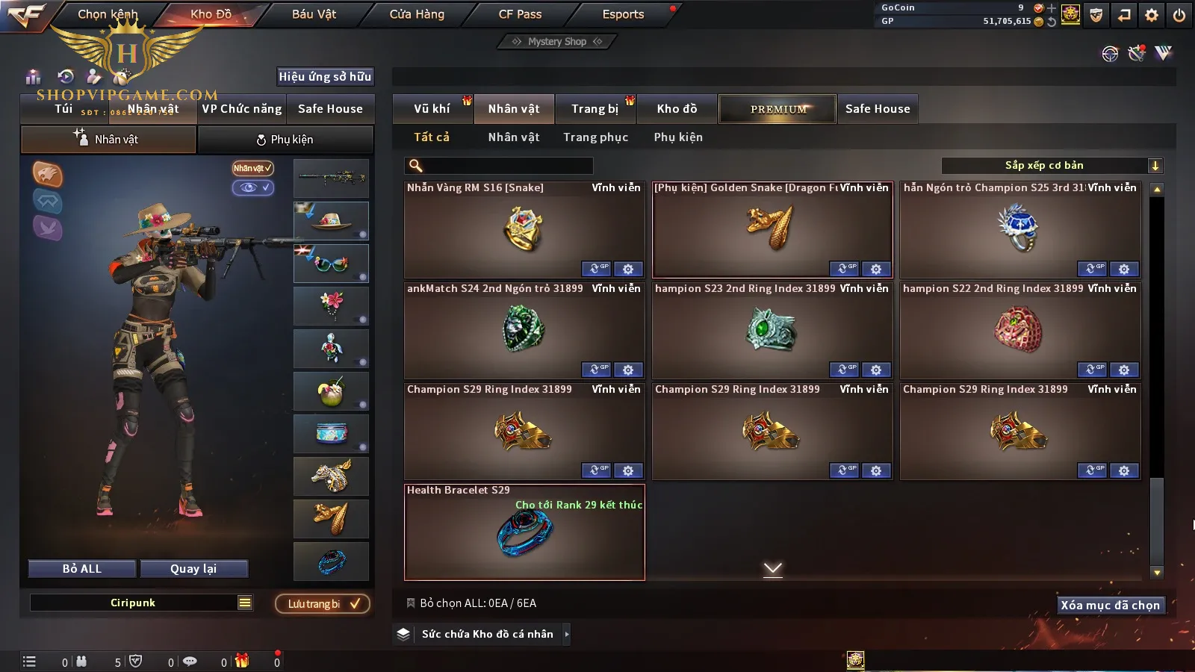Toggle Bỏ chọn ALL selection marker

[410, 603]
